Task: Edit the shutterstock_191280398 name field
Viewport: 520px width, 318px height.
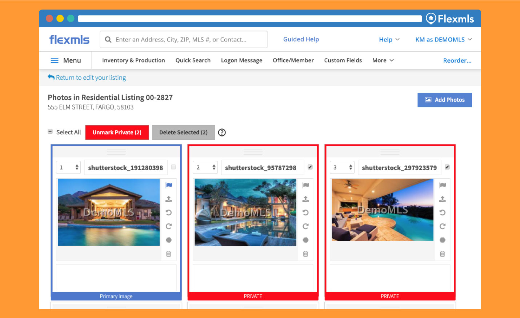Action: click(x=126, y=167)
